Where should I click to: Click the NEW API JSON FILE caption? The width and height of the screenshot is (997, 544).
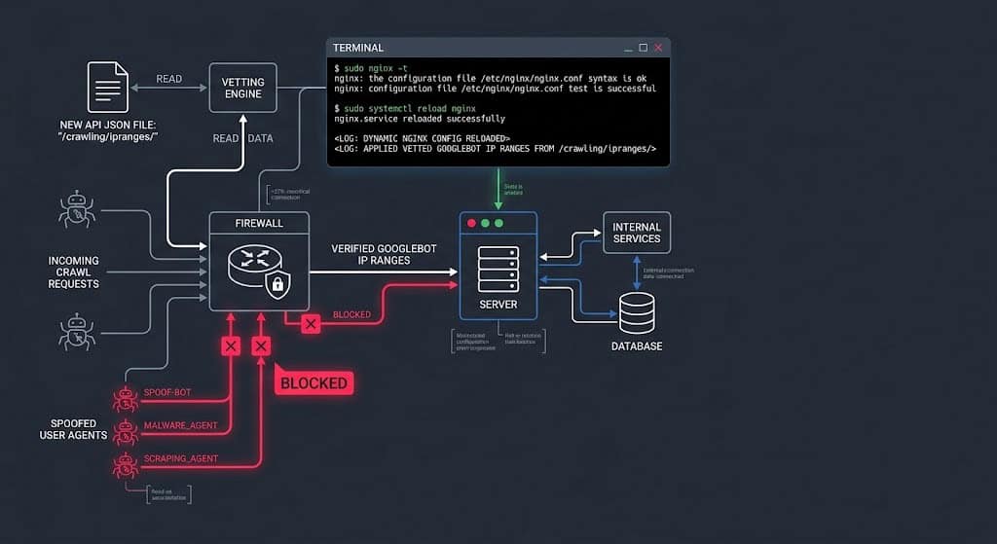(107, 130)
